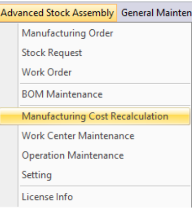Switch to the General Maintenance menu
Image resolution: width=192 pixels, height=209 pixels.
[156, 13]
